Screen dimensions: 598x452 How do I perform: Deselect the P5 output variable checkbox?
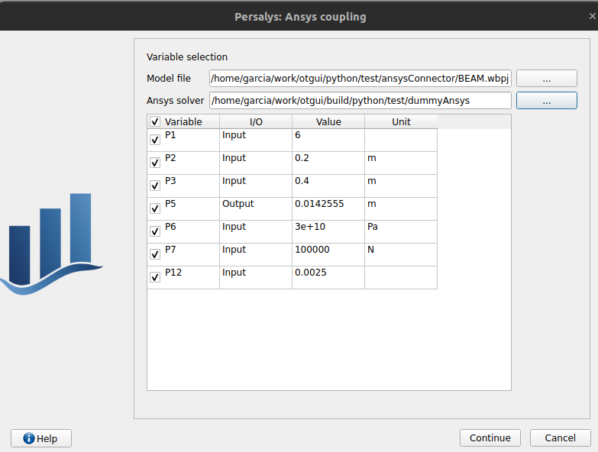(x=155, y=208)
